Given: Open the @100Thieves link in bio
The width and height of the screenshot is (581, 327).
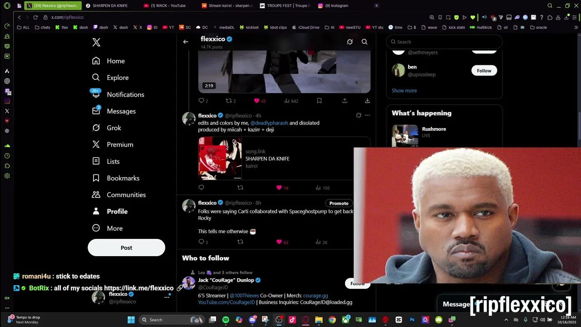Looking at the screenshot, I should point(244,296).
